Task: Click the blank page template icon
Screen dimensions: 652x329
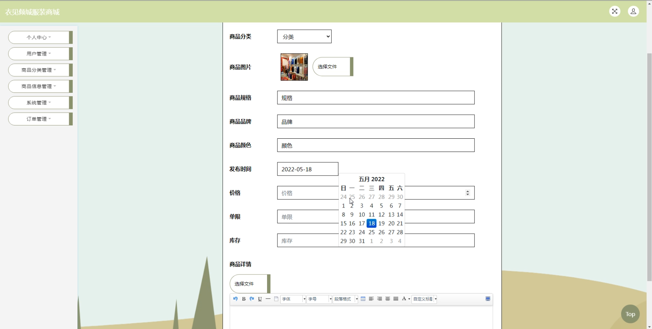Action: [276, 299]
